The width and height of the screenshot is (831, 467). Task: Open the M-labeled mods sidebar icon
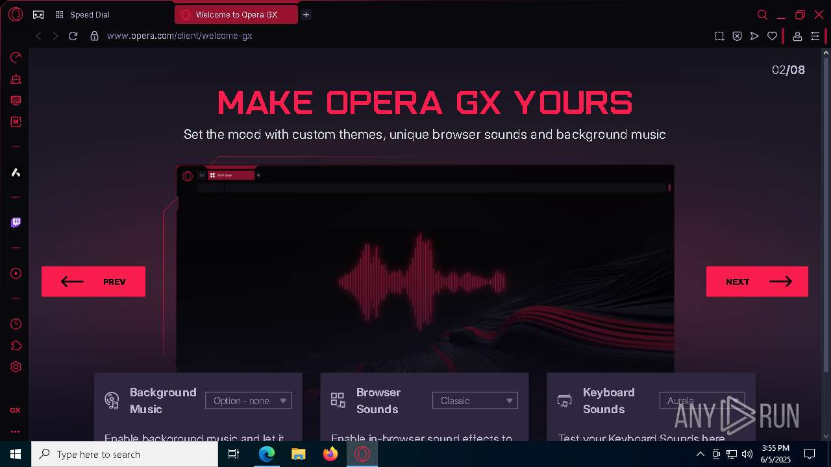click(x=16, y=121)
